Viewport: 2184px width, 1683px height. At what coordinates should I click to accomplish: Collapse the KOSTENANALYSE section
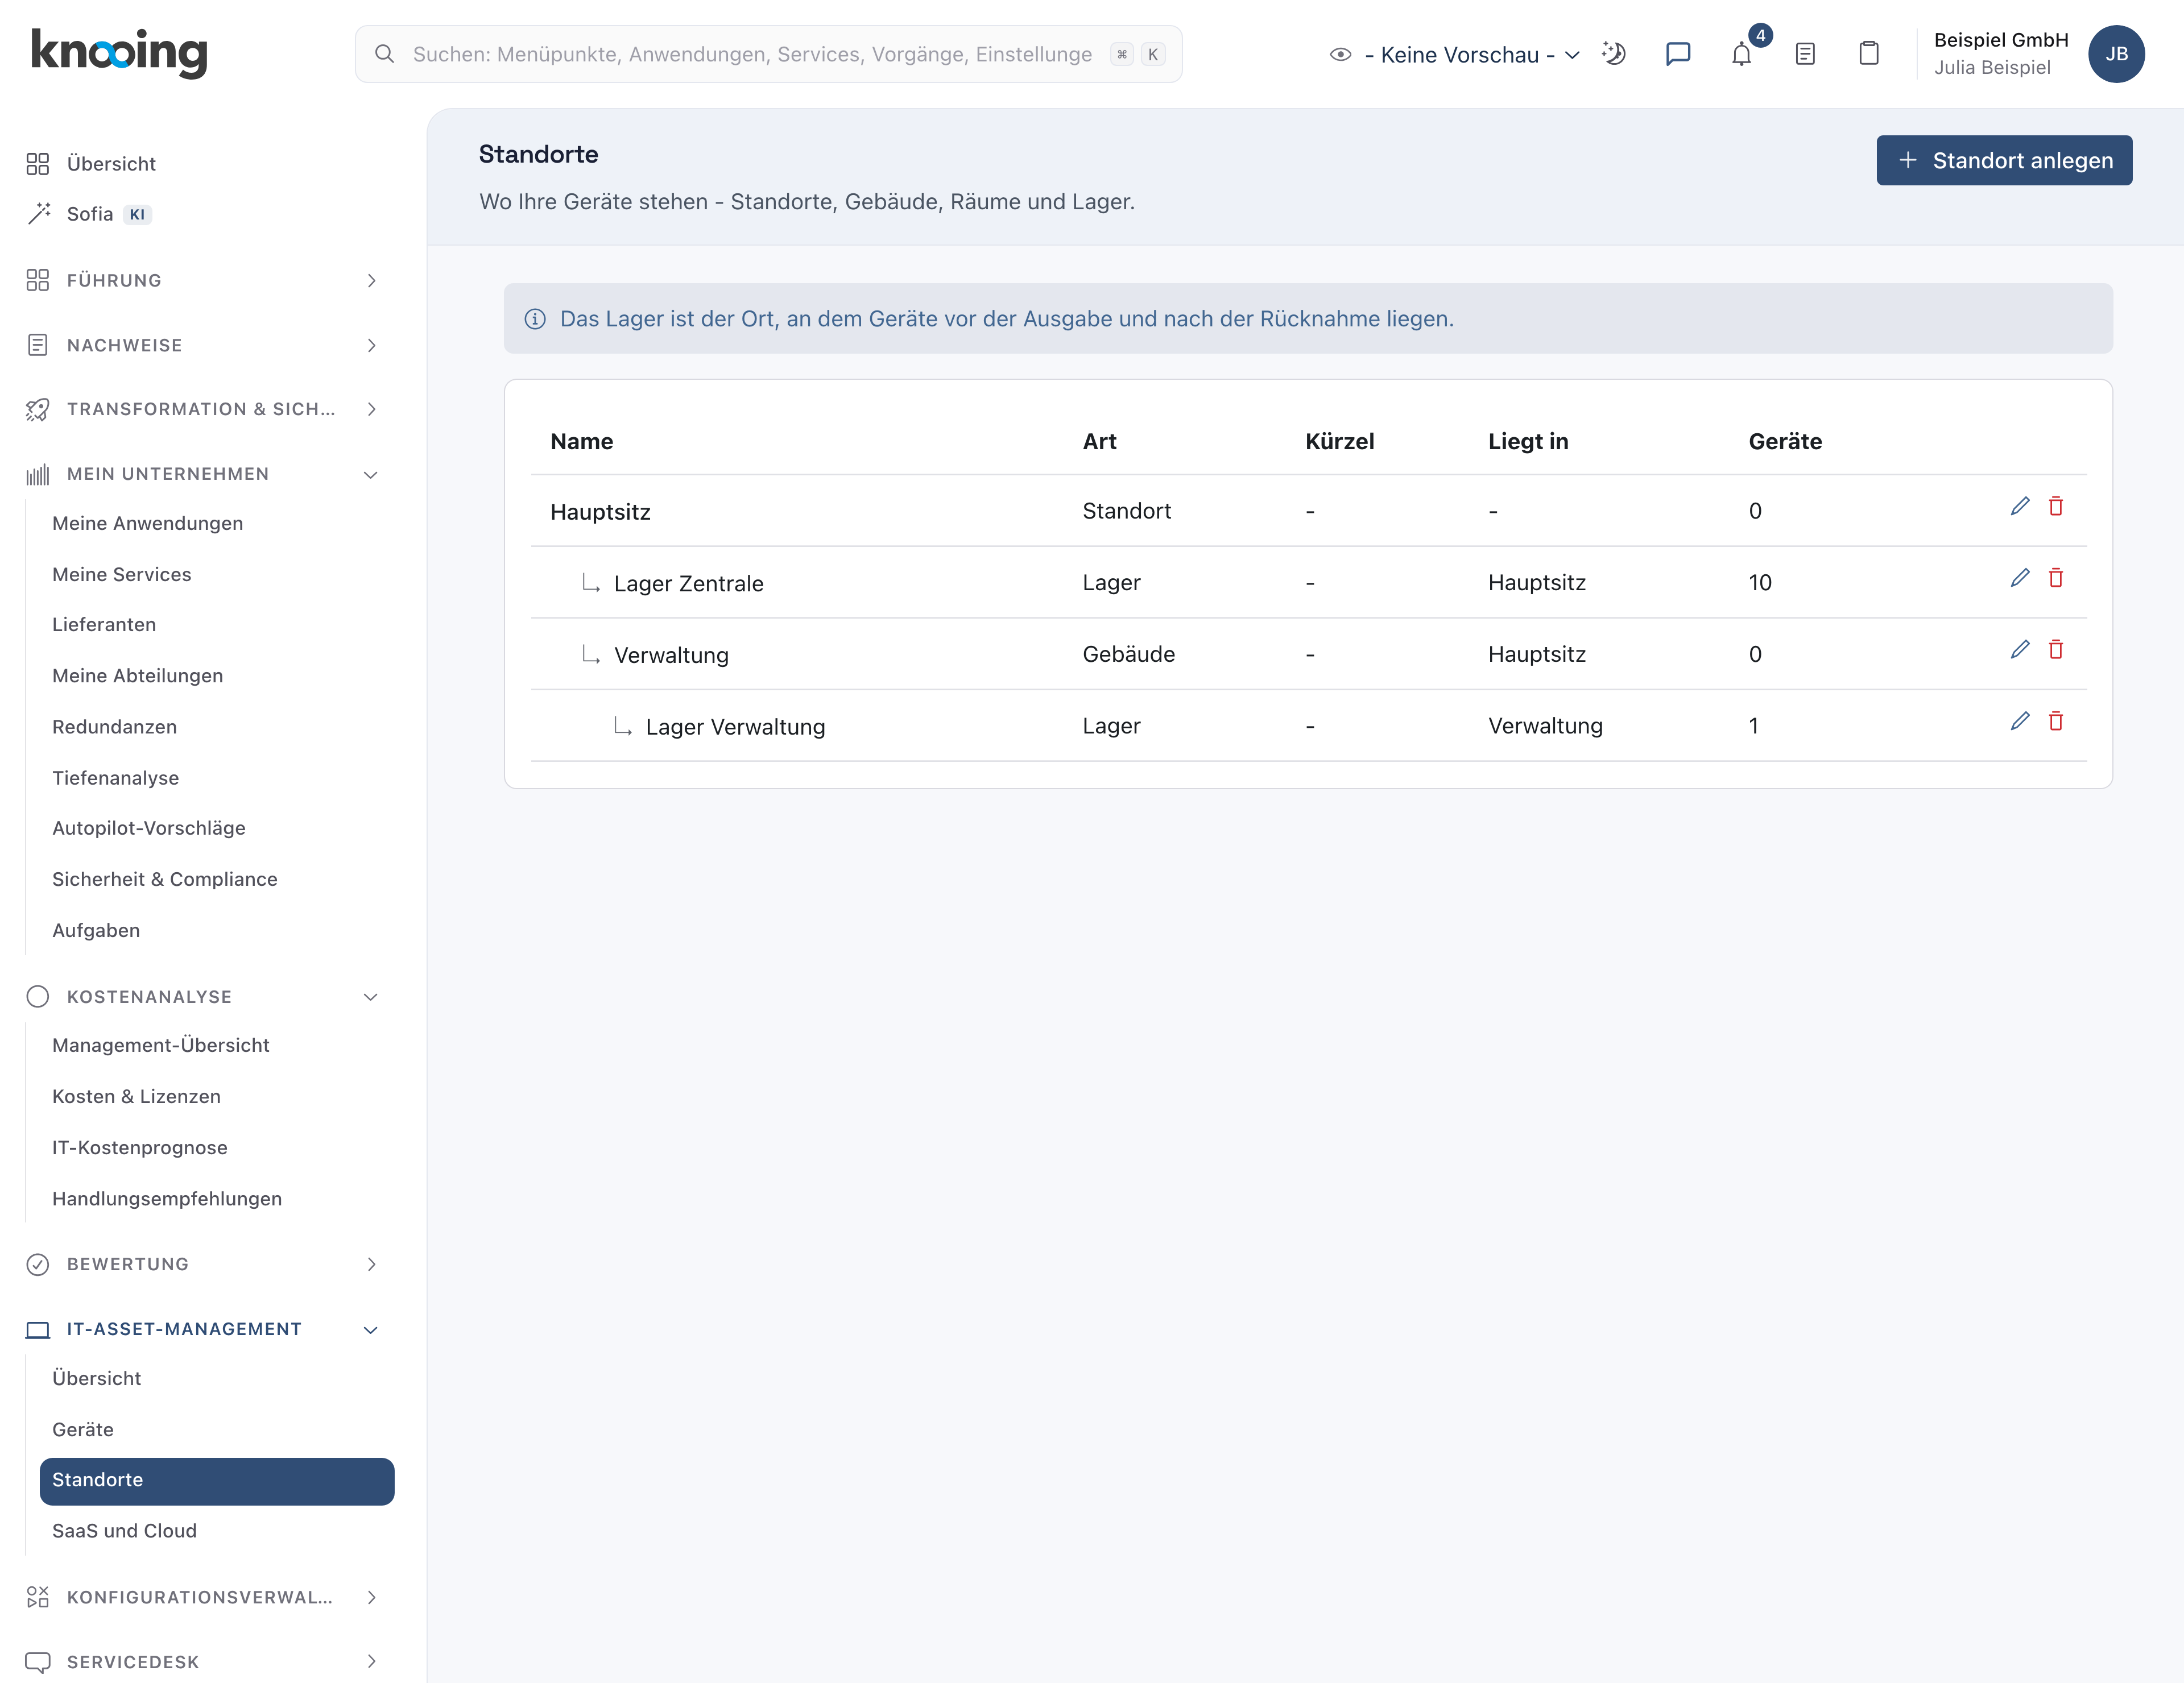tap(202, 996)
